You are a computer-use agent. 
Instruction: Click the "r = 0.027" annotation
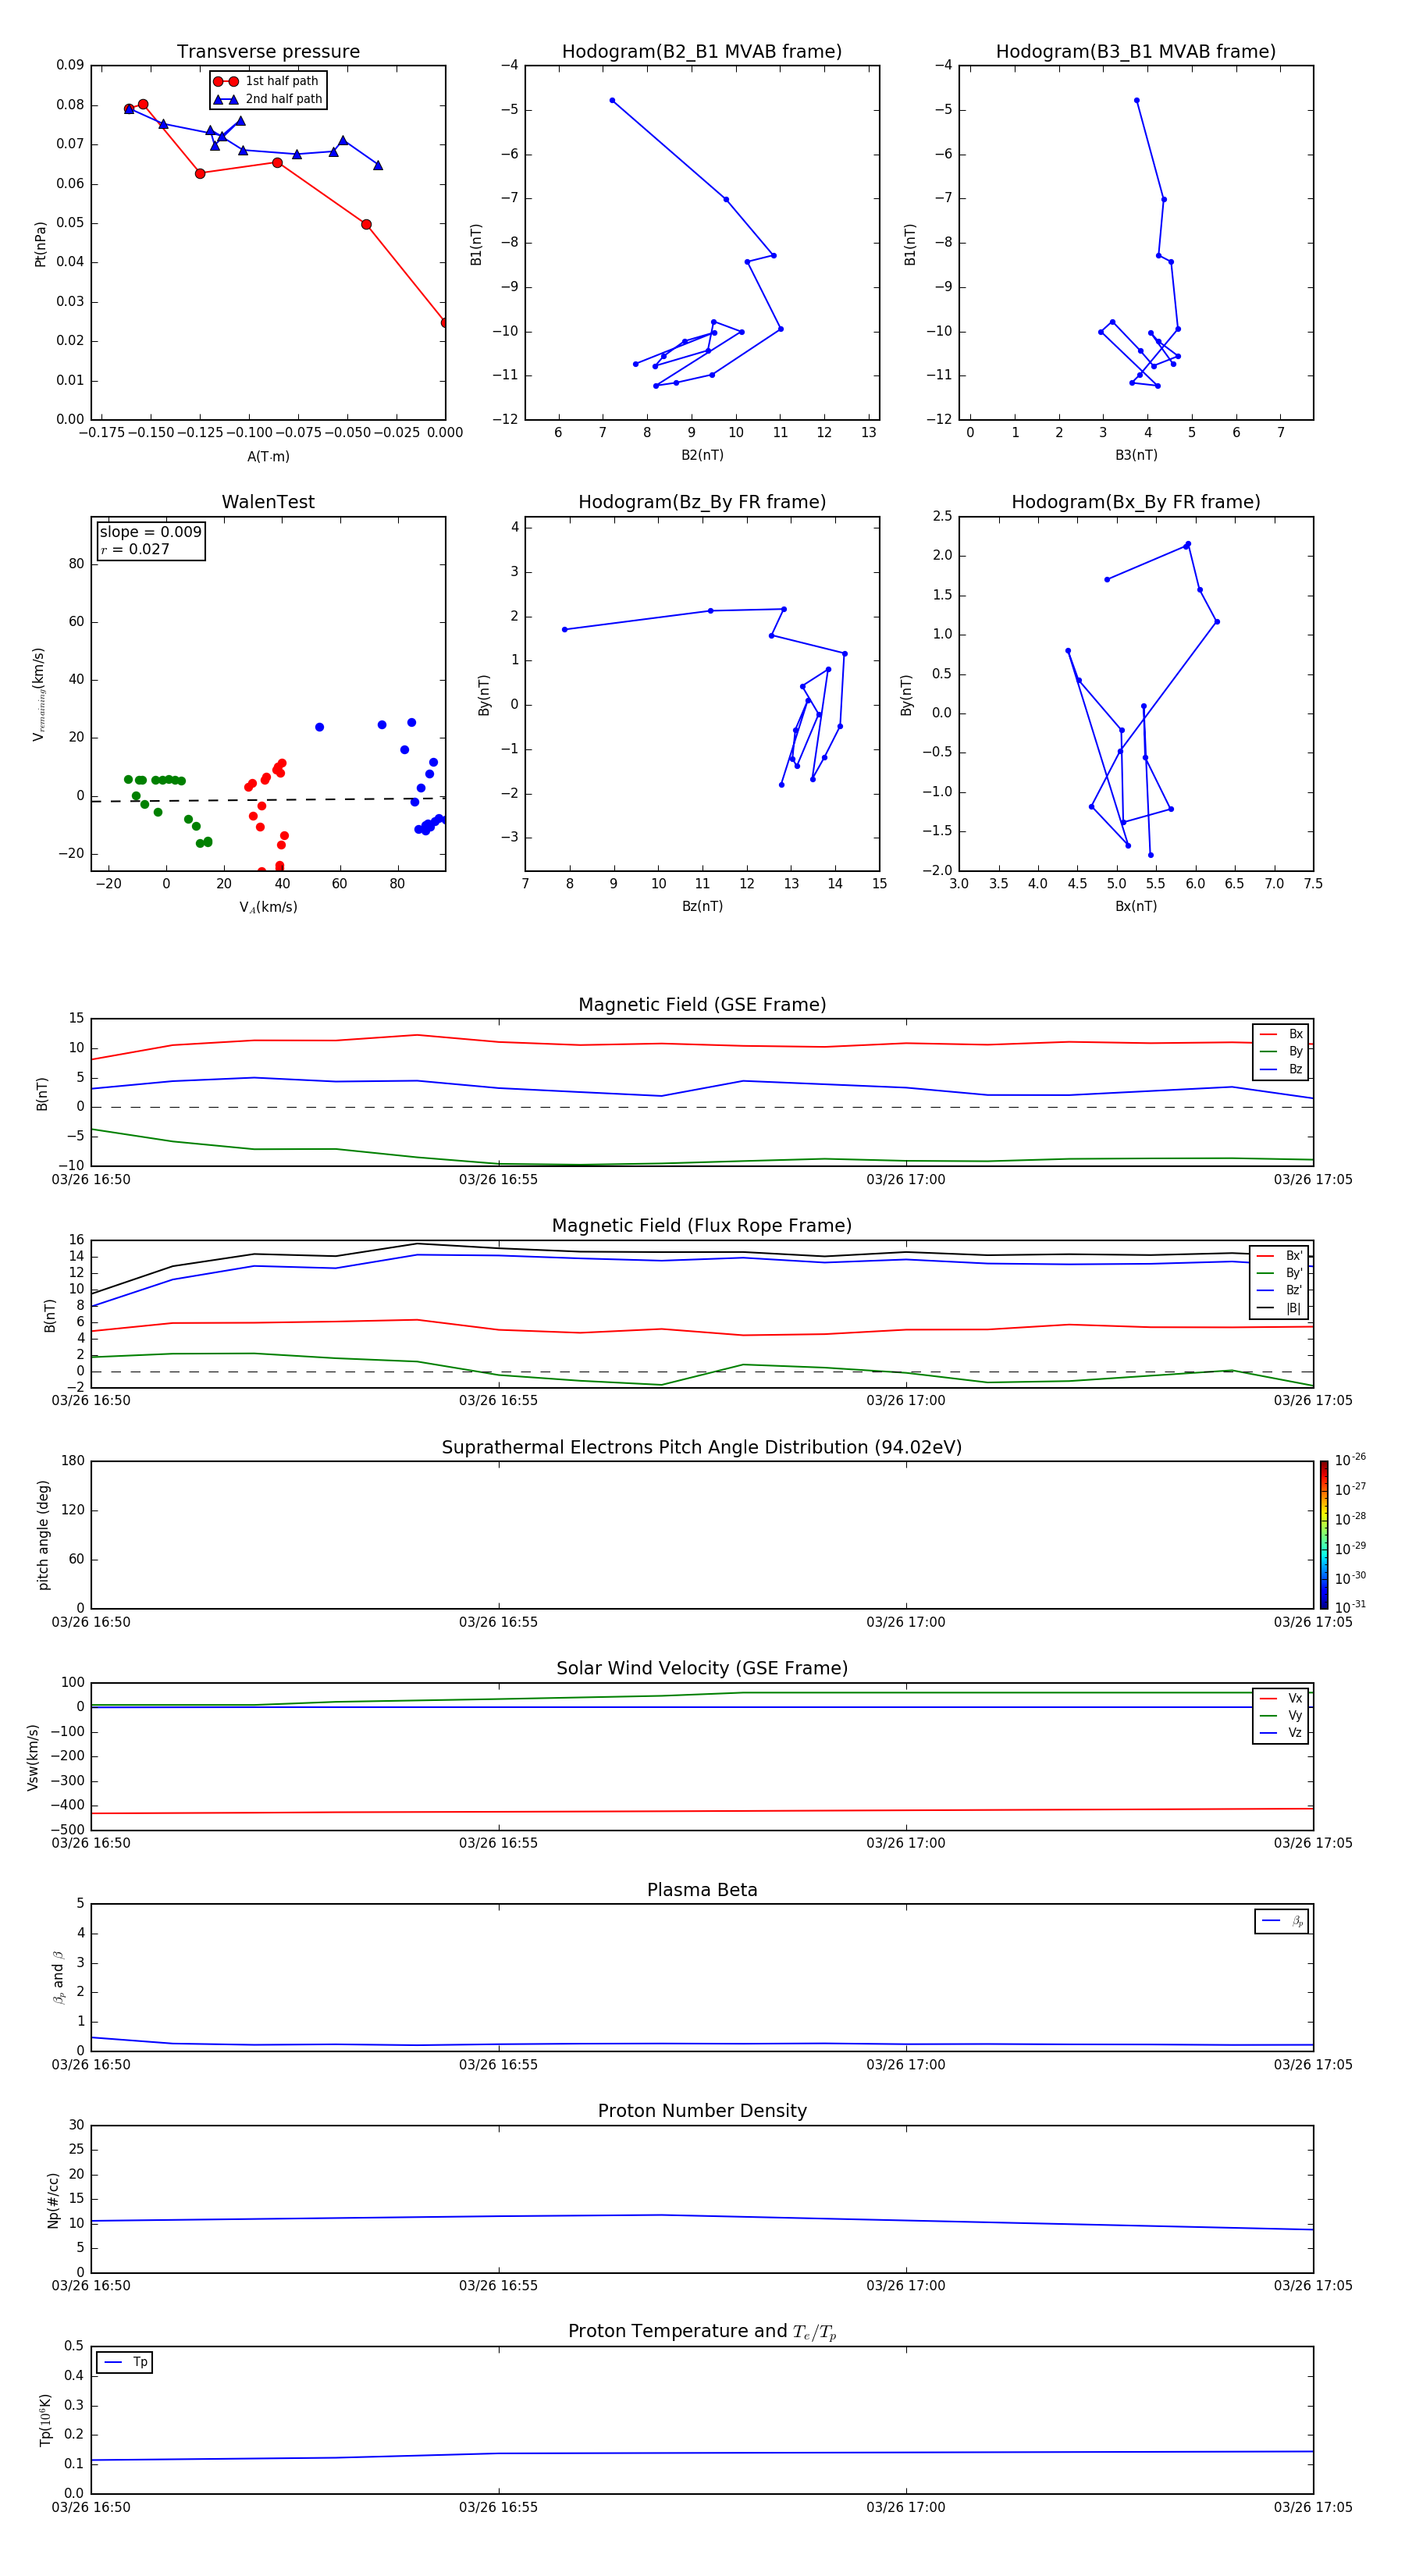pos(135,549)
